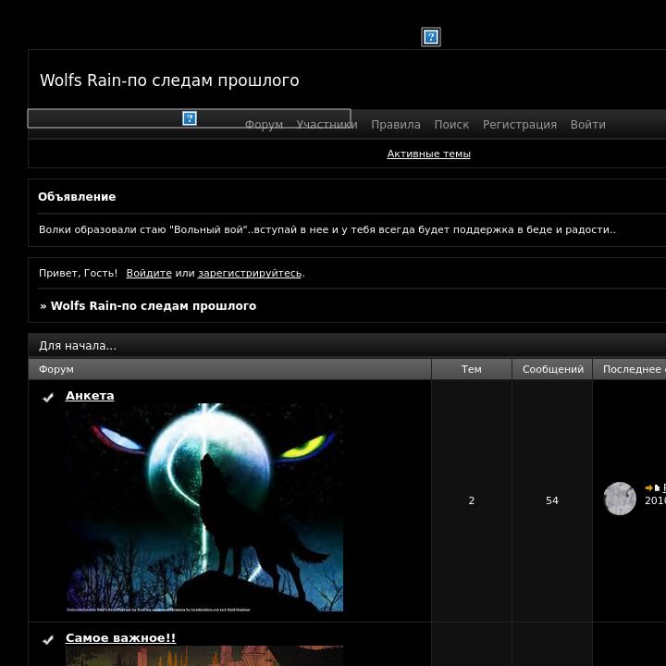Viewport: 666px width, 666px height.
Task: Open the Правила menu item
Action: click(x=396, y=125)
